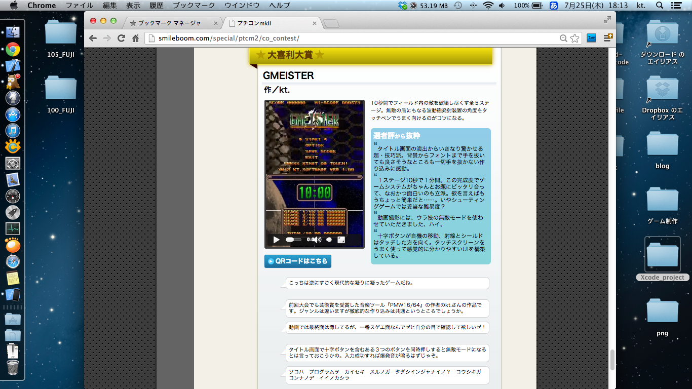Click the volume speaker in the menu bar

(502, 6)
